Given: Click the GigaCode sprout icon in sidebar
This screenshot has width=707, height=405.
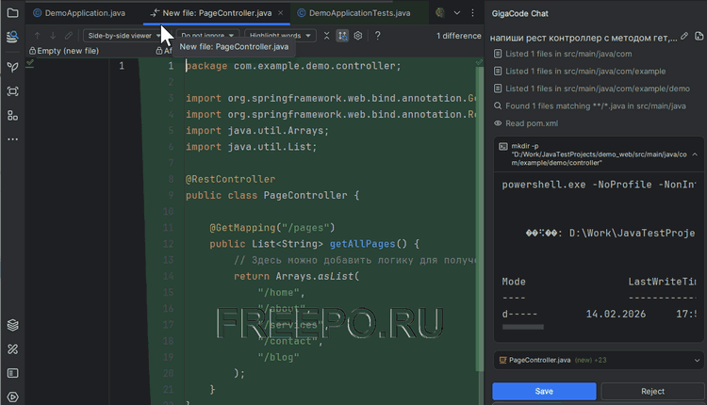Looking at the screenshot, I should 12,66.
